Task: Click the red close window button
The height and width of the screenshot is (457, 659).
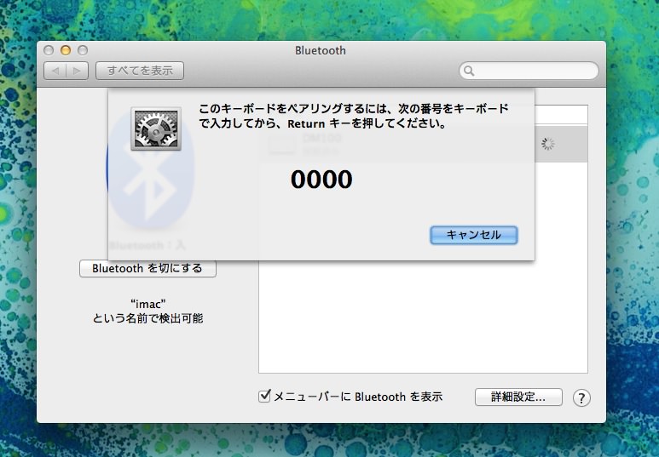Action: (49, 50)
